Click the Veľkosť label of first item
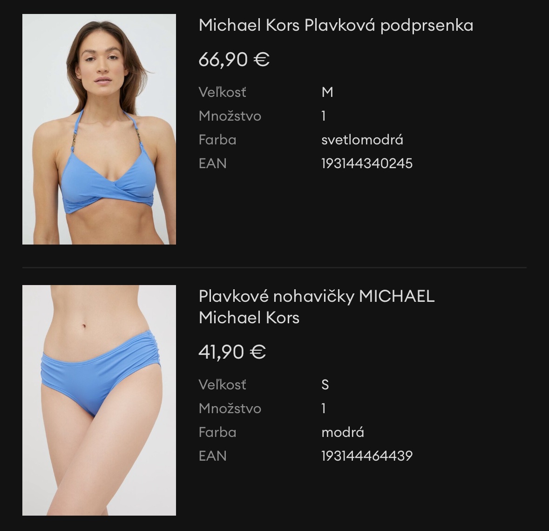 pos(222,93)
